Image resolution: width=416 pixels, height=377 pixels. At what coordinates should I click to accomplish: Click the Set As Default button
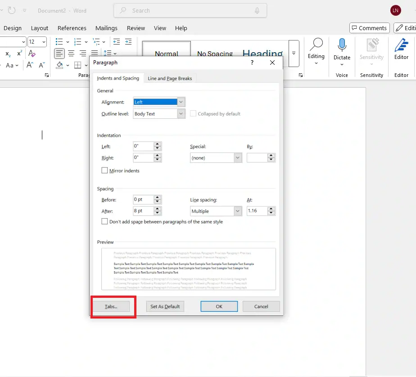165,306
